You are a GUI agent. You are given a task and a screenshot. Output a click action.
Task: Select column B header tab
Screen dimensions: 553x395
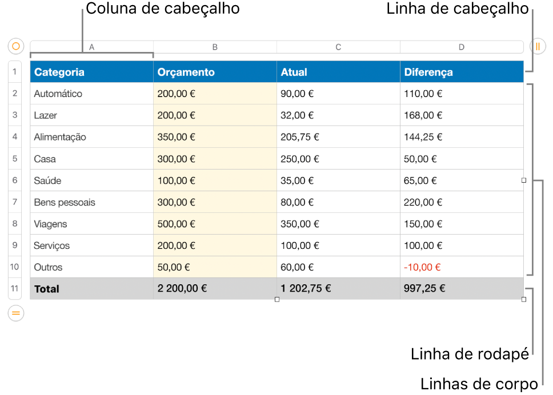tap(215, 47)
